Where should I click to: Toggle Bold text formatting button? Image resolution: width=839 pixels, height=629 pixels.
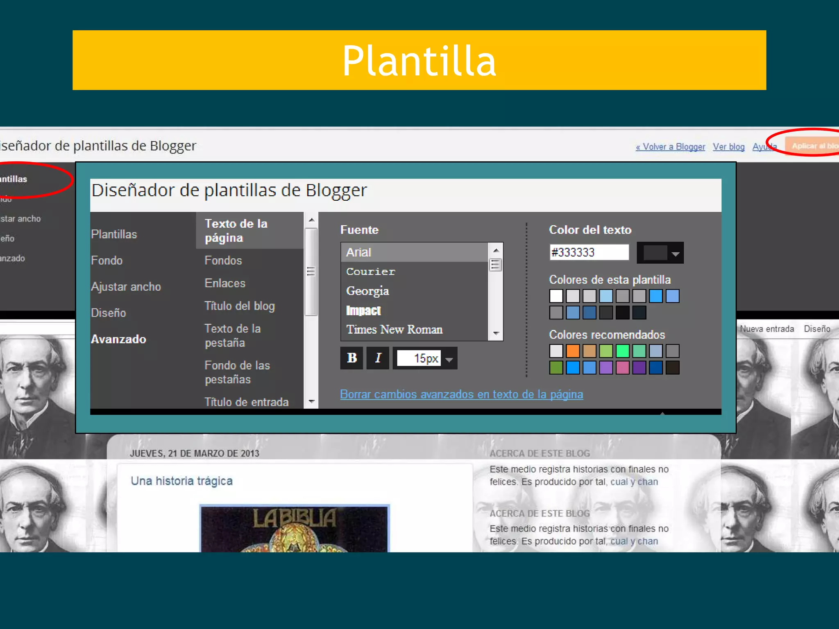(x=351, y=358)
